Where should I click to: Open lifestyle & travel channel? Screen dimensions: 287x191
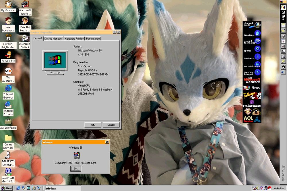click(x=252, y=73)
